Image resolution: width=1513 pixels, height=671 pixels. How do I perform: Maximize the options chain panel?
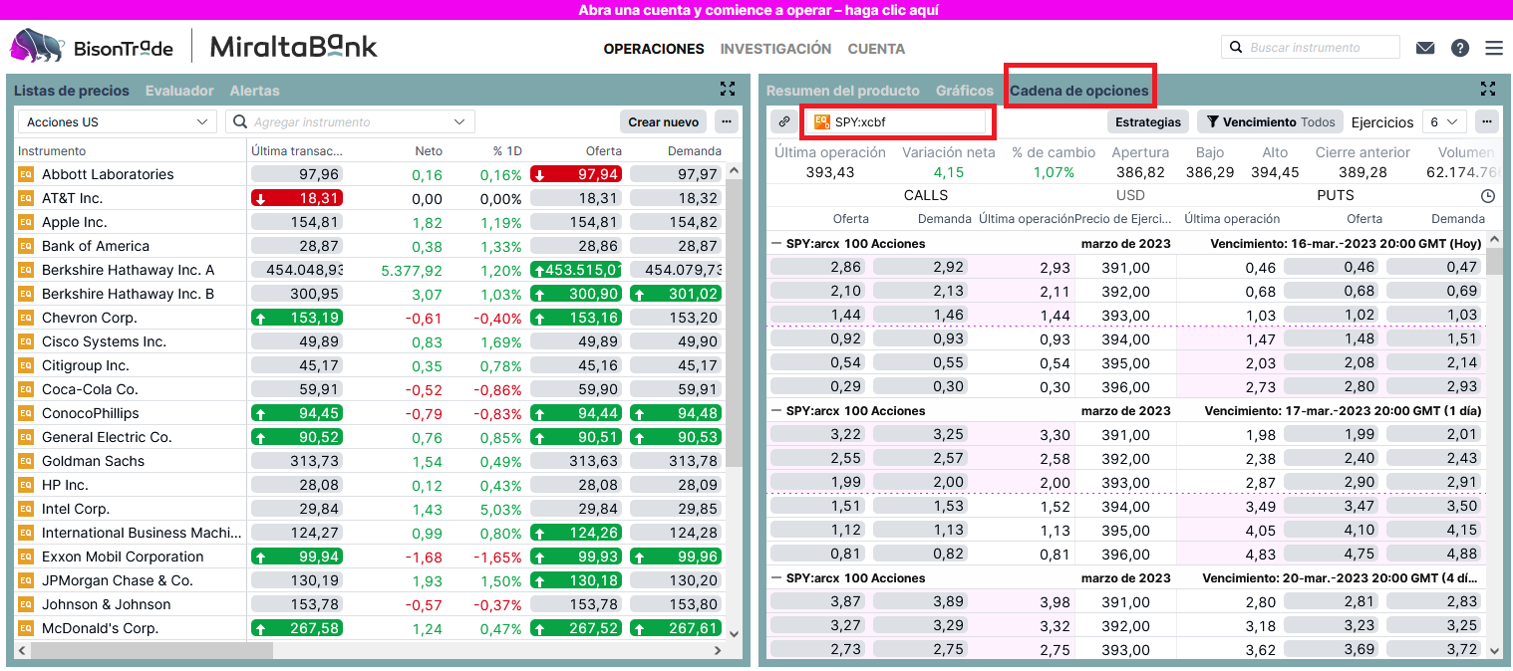tap(1488, 89)
